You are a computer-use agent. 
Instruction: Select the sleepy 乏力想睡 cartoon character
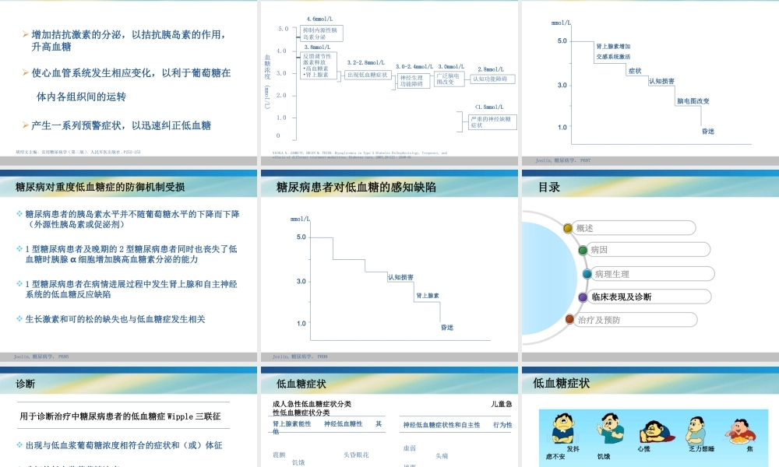[x=696, y=430]
